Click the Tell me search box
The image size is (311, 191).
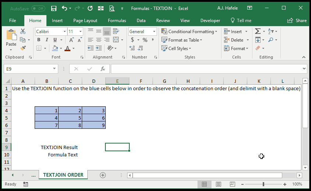(x=241, y=21)
